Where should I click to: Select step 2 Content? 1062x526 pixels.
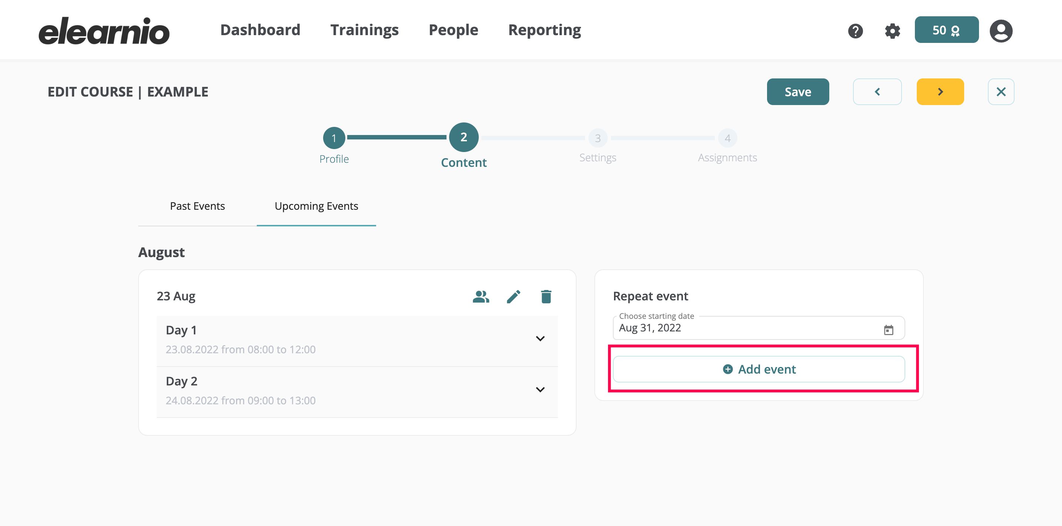464,137
